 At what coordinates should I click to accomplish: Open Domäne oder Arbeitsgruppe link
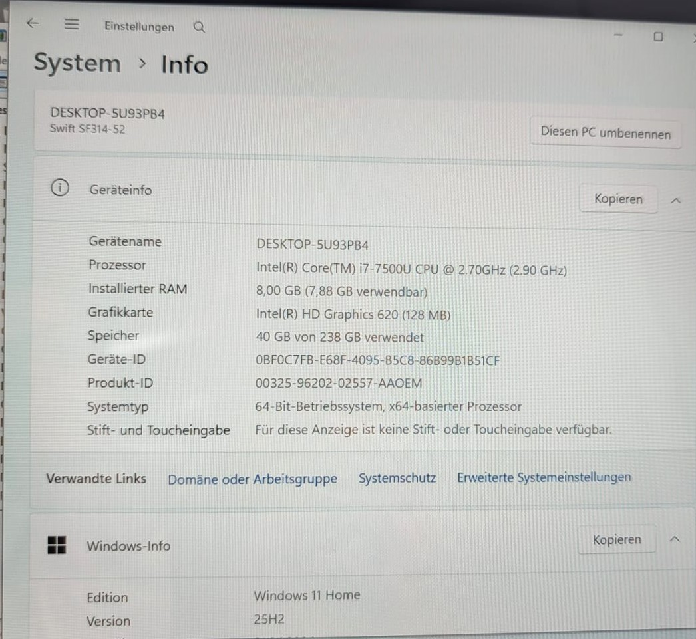(253, 479)
